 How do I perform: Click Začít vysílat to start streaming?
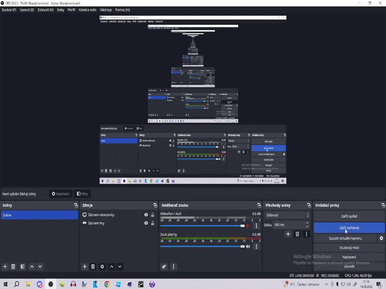(x=349, y=216)
